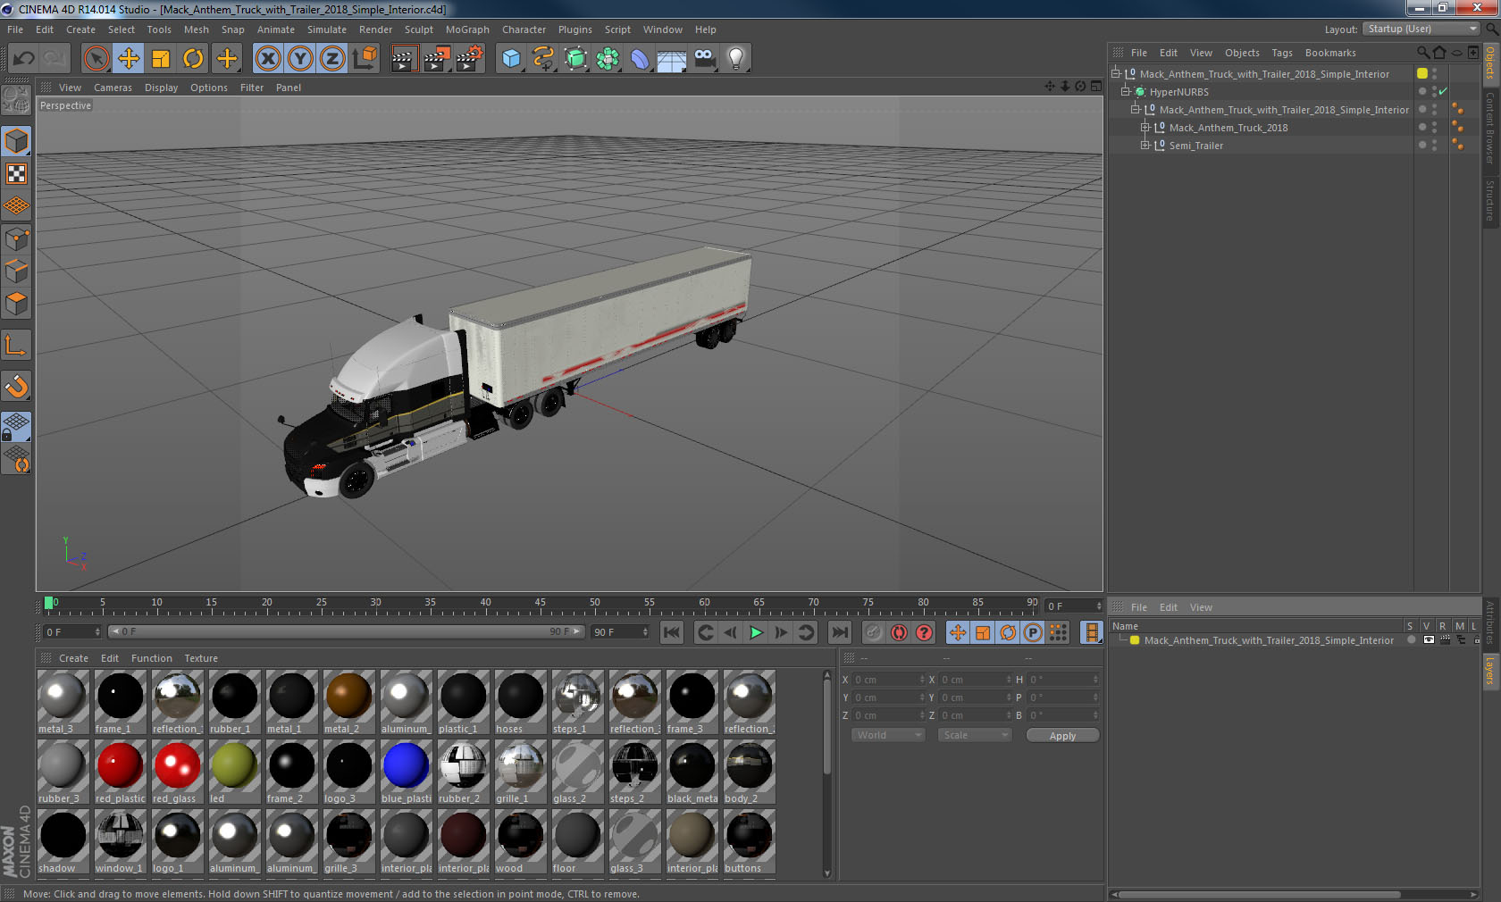Collapse the top-level Mack_Anthem root node
The image size is (1501, 902).
[1115, 73]
